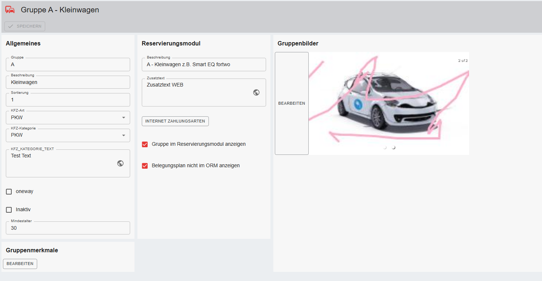The image size is (542, 281).
Task: Click Bearbeiten beside the group image
Action: [x=292, y=103]
